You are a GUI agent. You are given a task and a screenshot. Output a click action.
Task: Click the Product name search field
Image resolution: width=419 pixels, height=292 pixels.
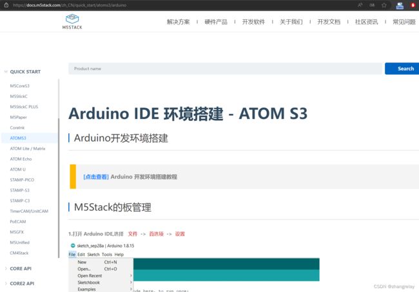(x=225, y=69)
